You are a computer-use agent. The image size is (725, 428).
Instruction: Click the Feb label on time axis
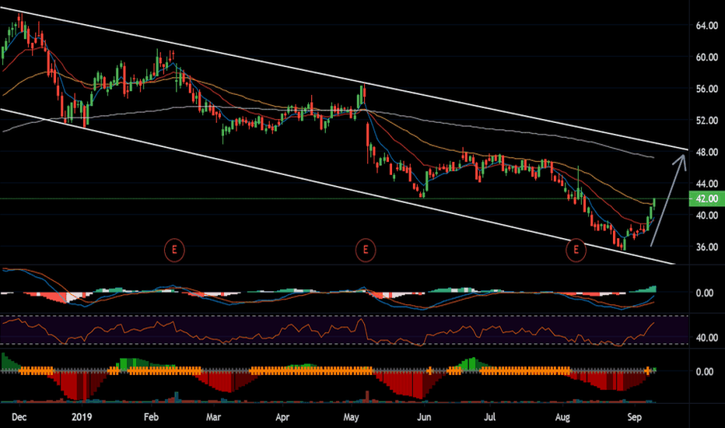pyautogui.click(x=151, y=417)
